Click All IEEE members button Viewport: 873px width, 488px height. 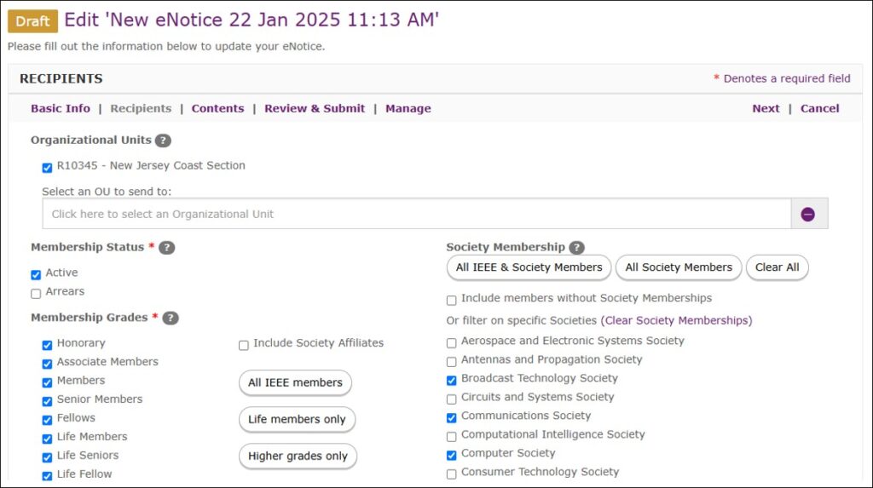295,383
